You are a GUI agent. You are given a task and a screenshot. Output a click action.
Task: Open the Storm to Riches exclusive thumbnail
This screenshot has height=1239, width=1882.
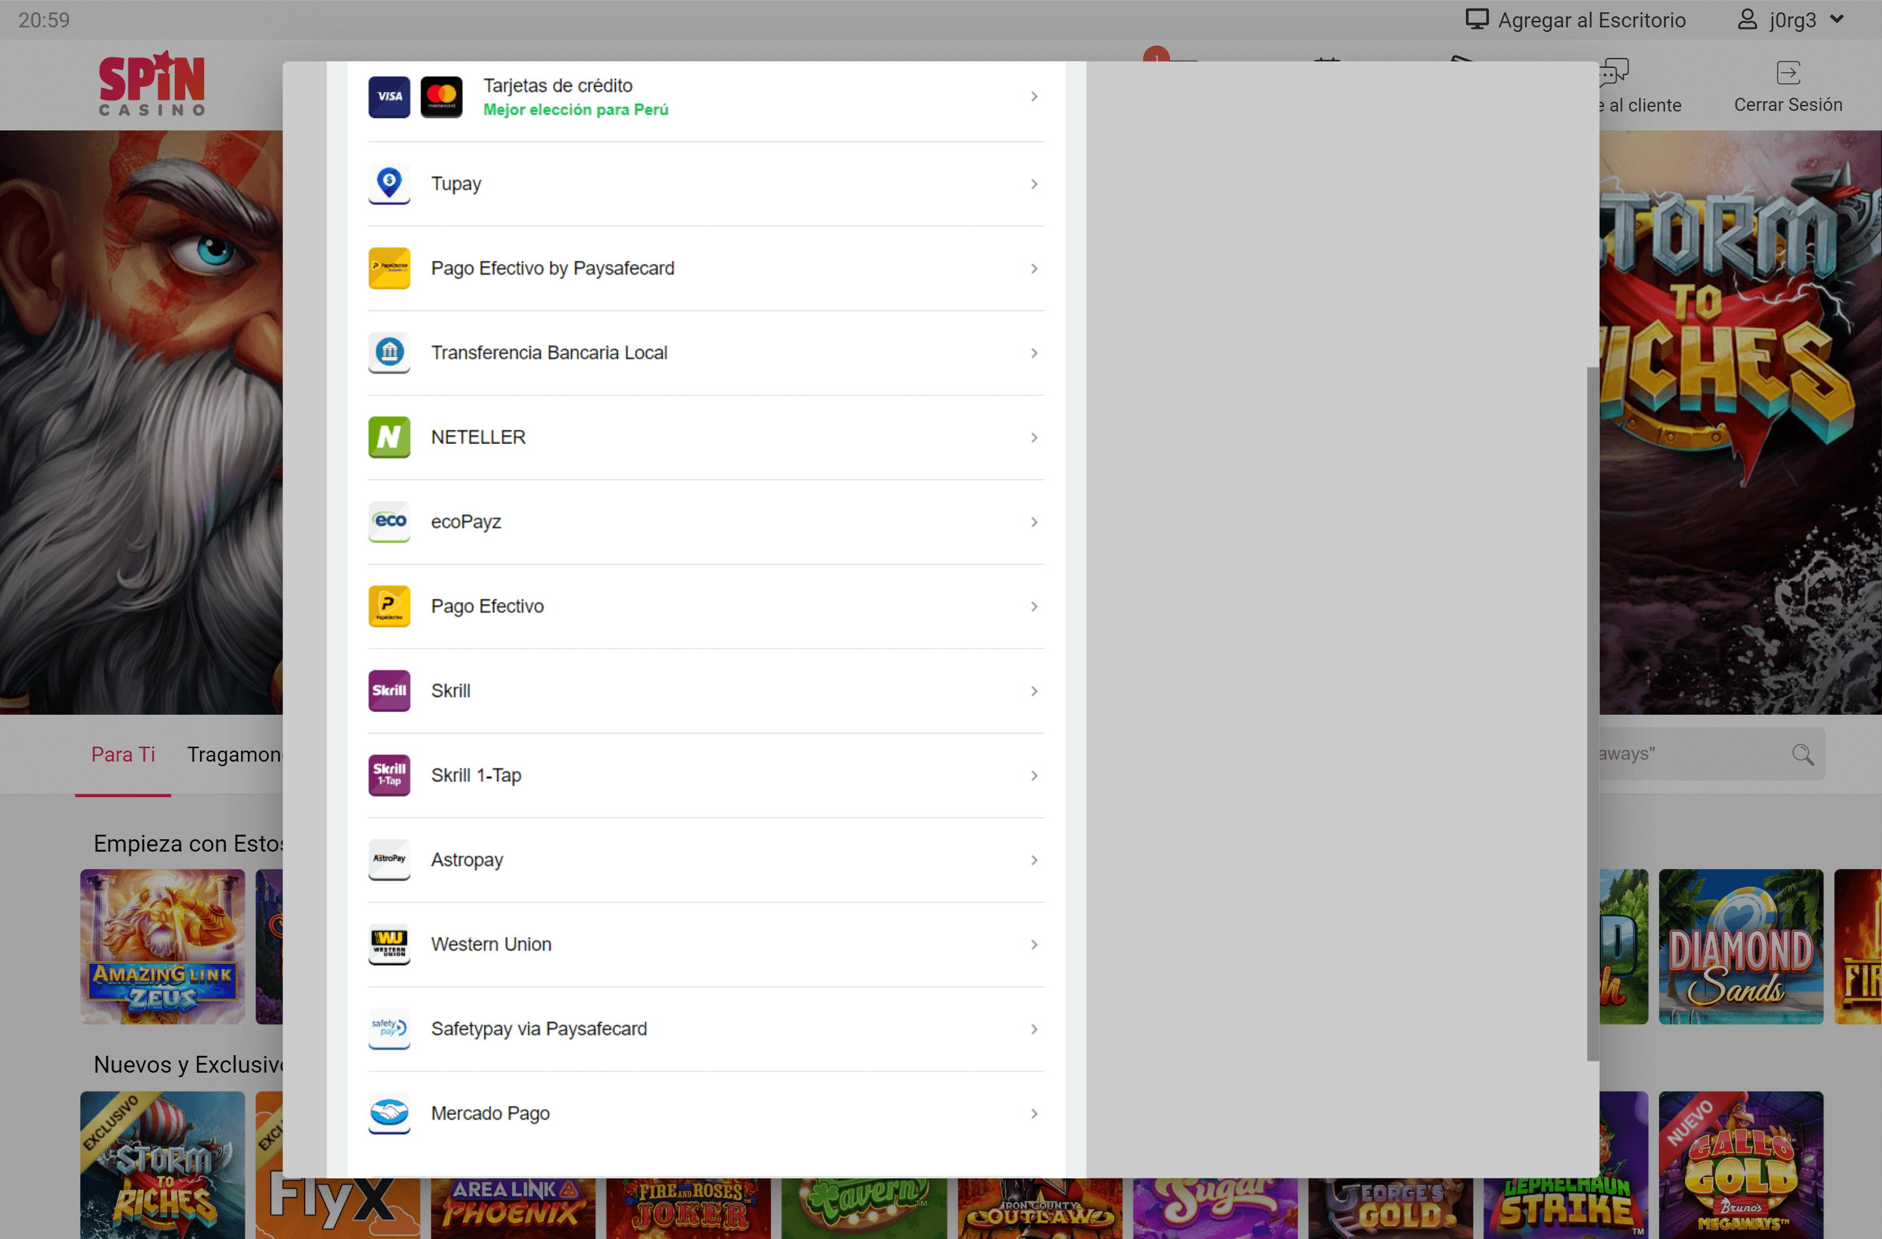(x=162, y=1165)
